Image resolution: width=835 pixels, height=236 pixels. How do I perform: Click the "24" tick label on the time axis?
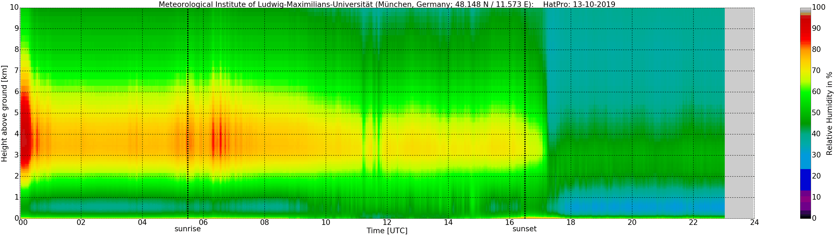pos(754,222)
